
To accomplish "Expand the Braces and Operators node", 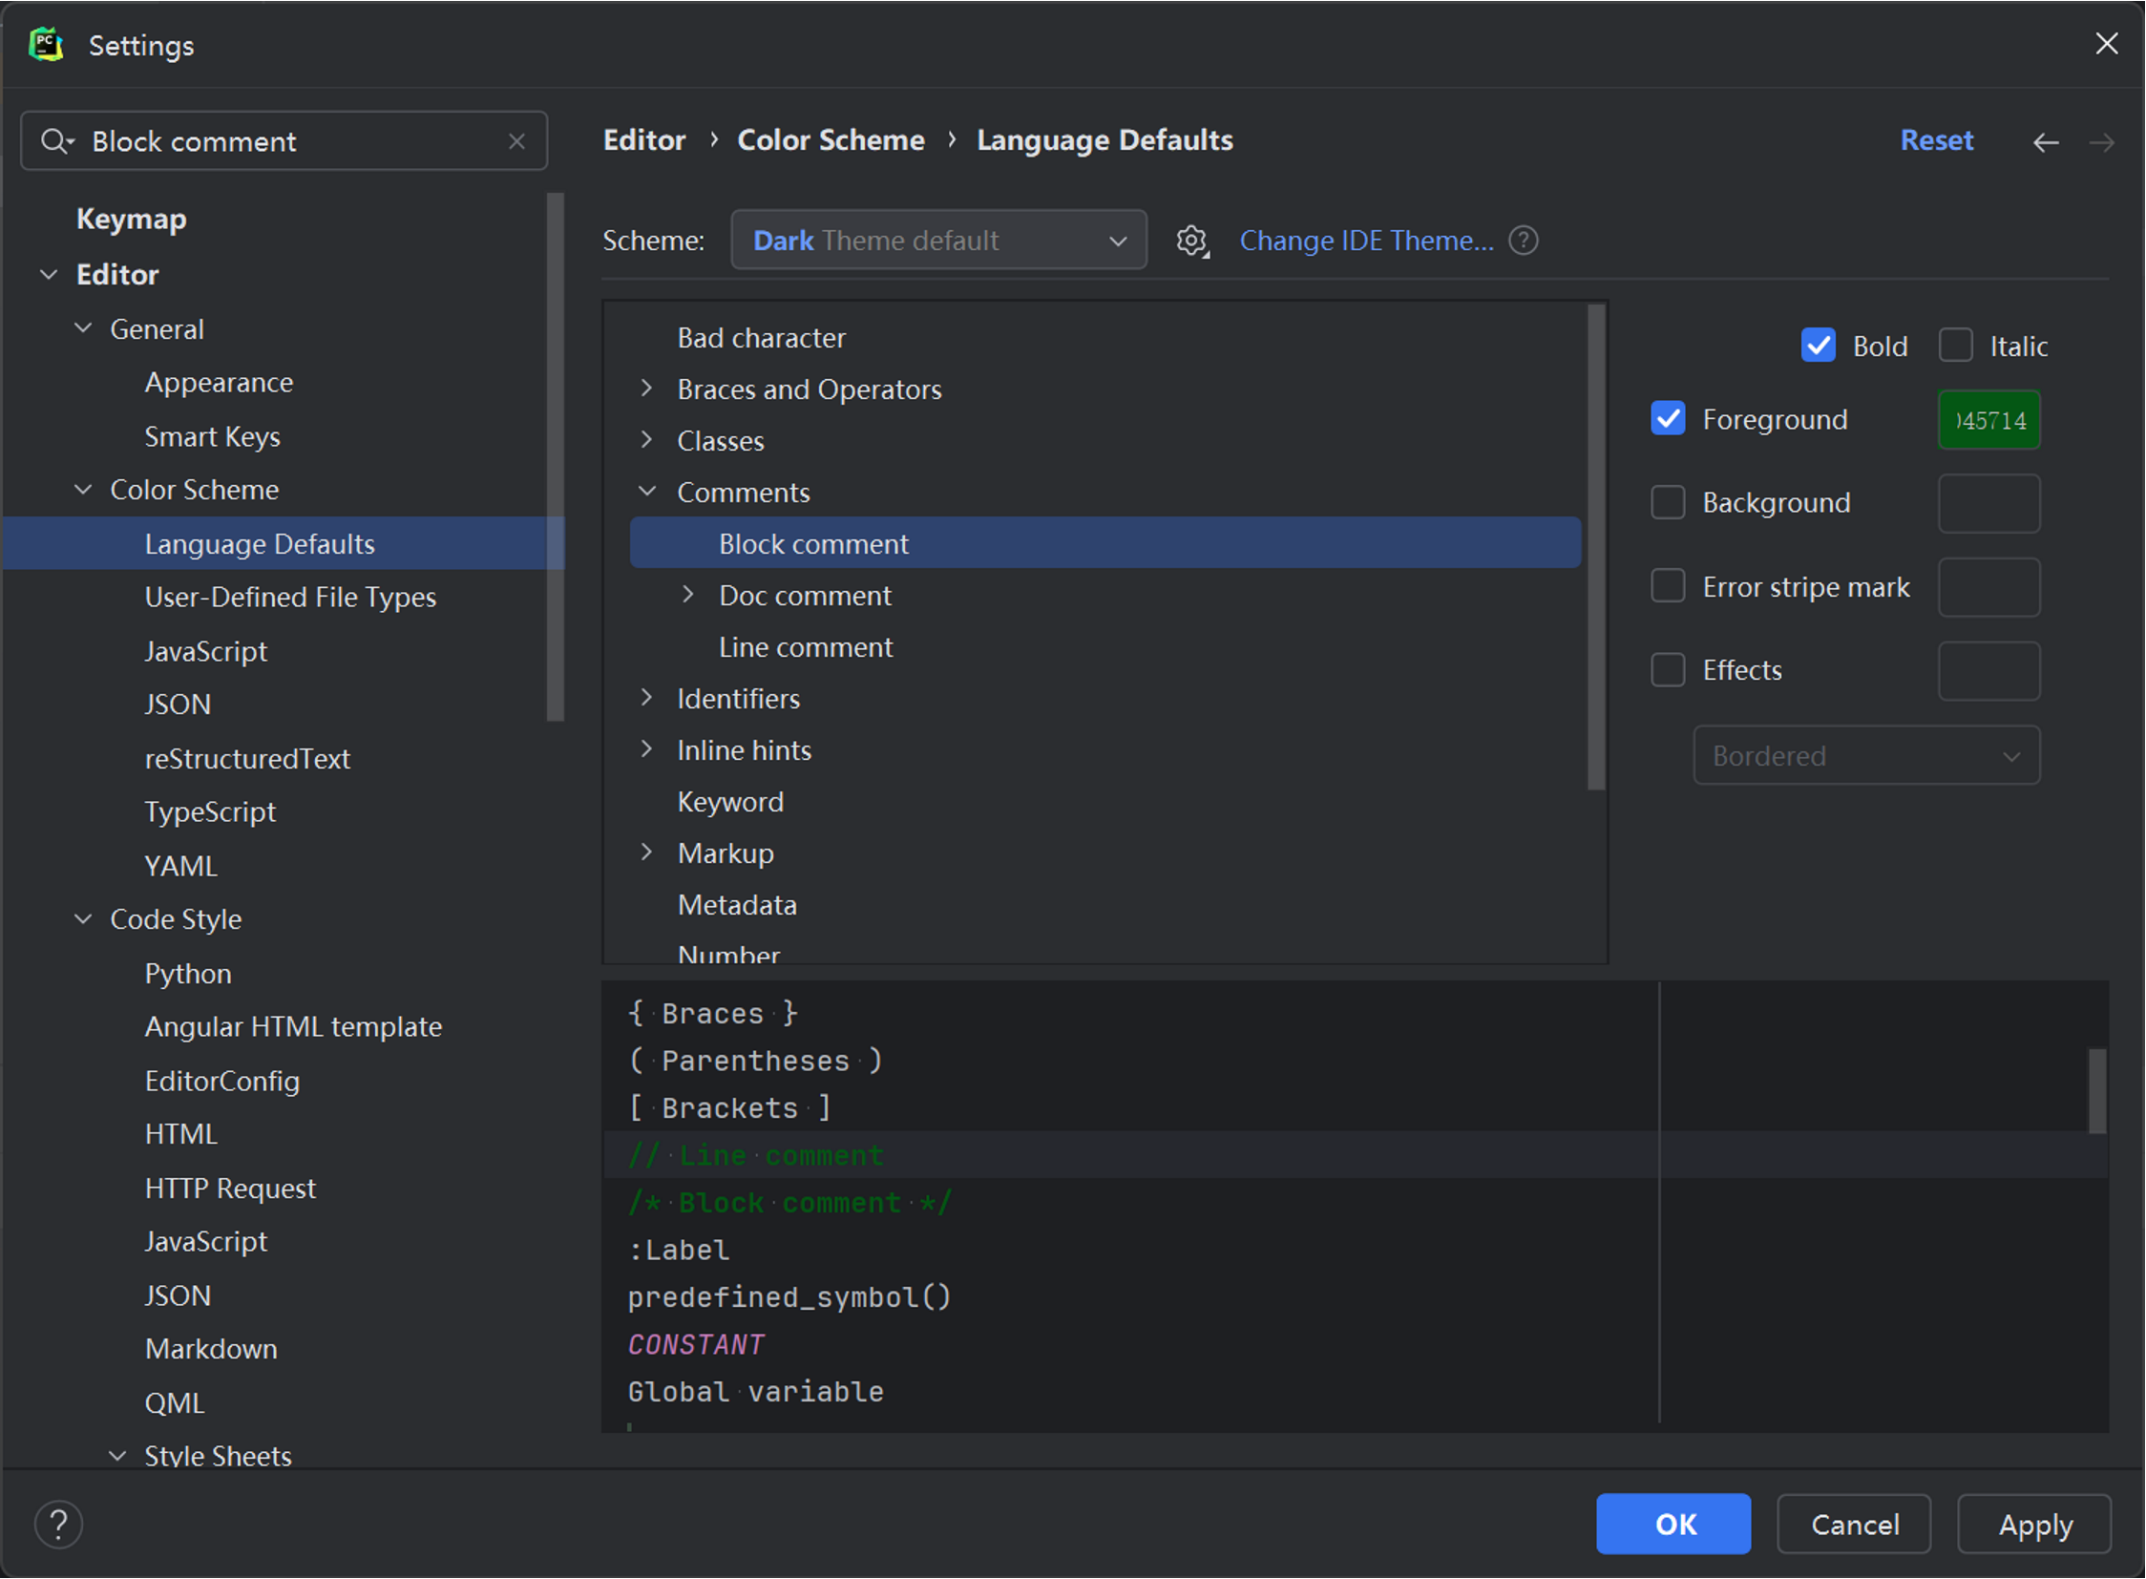I will (x=647, y=388).
